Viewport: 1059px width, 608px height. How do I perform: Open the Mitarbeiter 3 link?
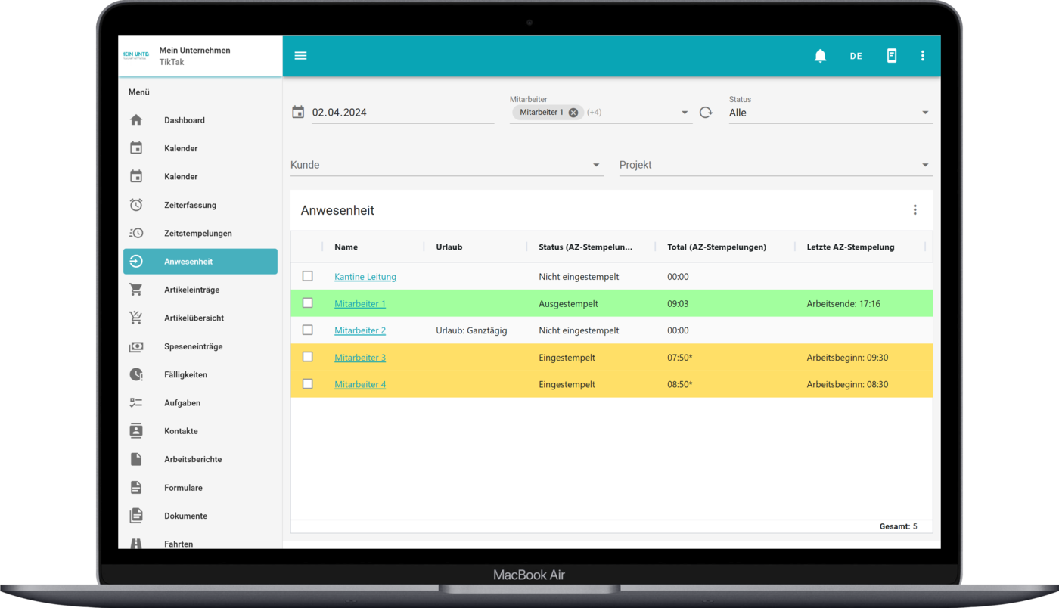pyautogui.click(x=360, y=358)
